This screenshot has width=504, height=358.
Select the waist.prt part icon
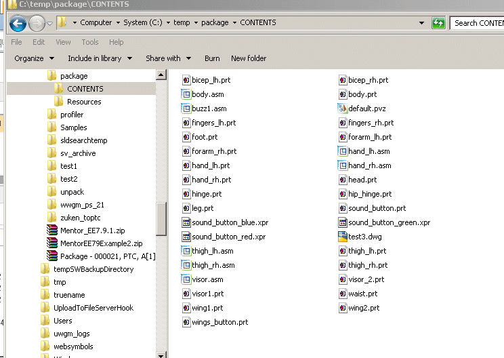coord(343,294)
